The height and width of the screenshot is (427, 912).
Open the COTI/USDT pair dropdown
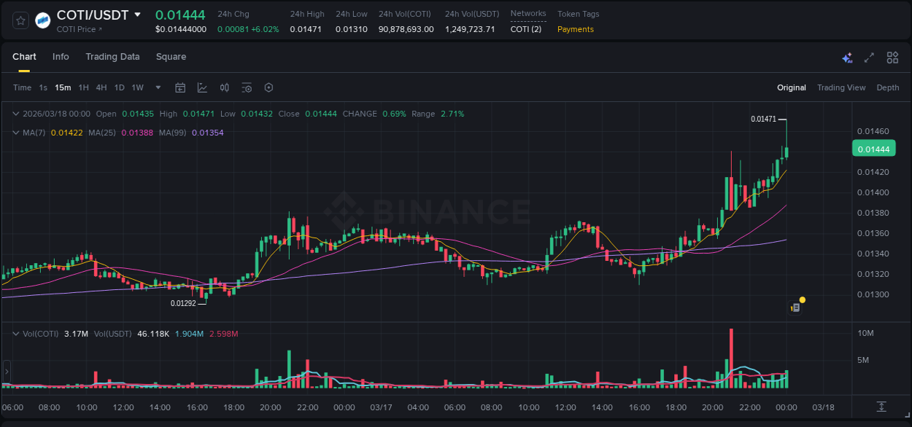139,15
